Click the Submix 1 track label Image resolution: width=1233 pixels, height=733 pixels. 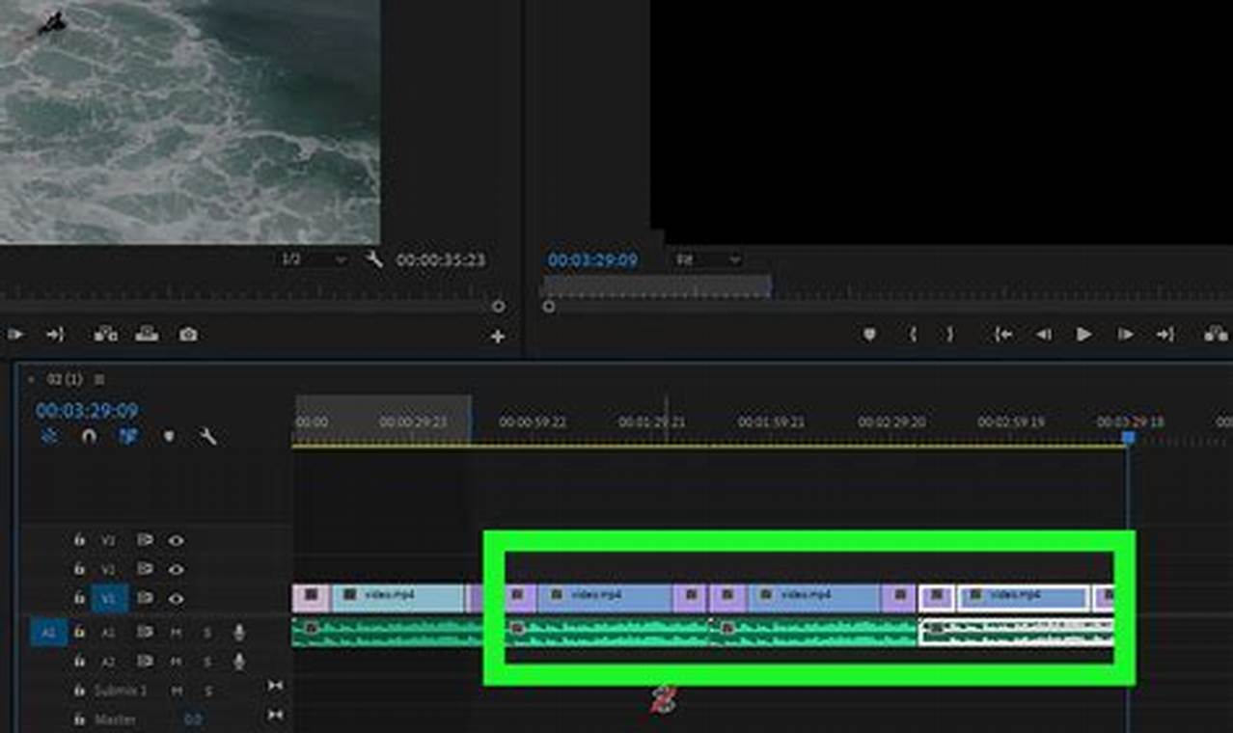[121, 691]
